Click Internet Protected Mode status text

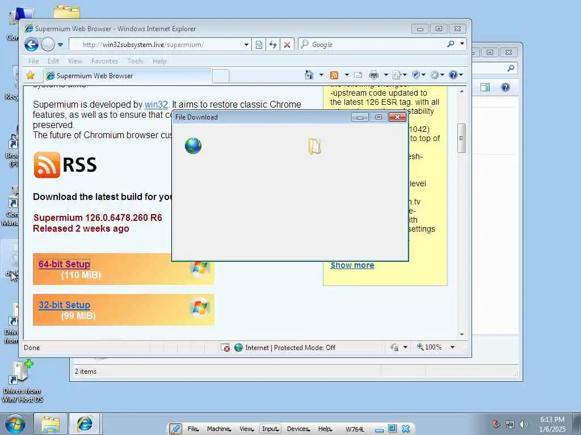[290, 348]
